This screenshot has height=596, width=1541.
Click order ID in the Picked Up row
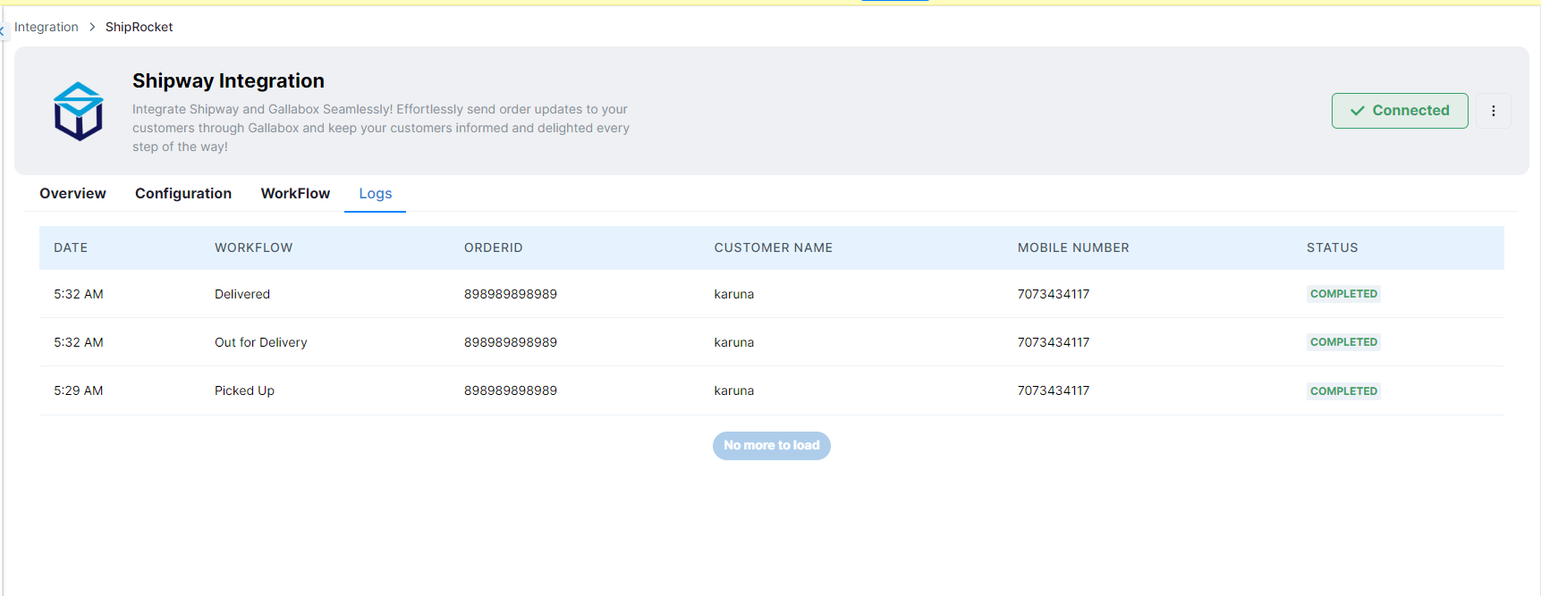coord(510,390)
